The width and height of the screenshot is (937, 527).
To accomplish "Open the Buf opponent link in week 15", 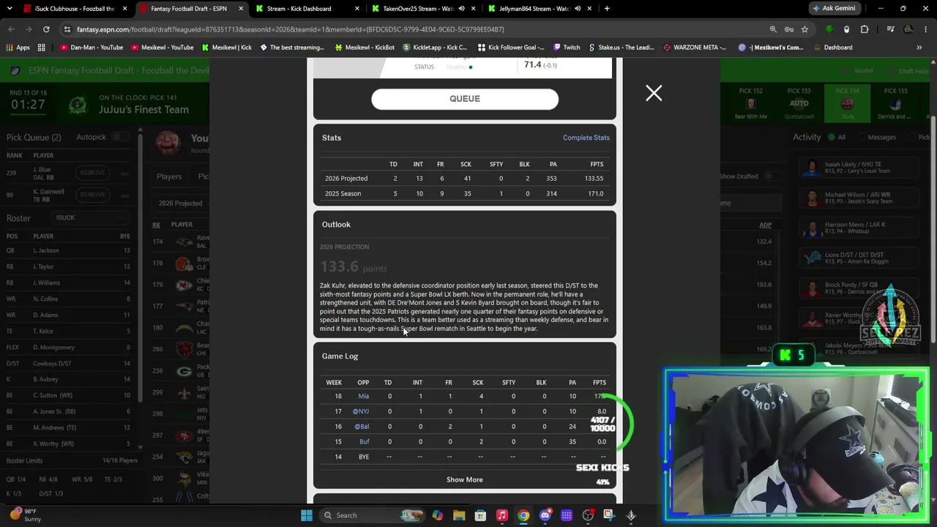I will tap(364, 441).
